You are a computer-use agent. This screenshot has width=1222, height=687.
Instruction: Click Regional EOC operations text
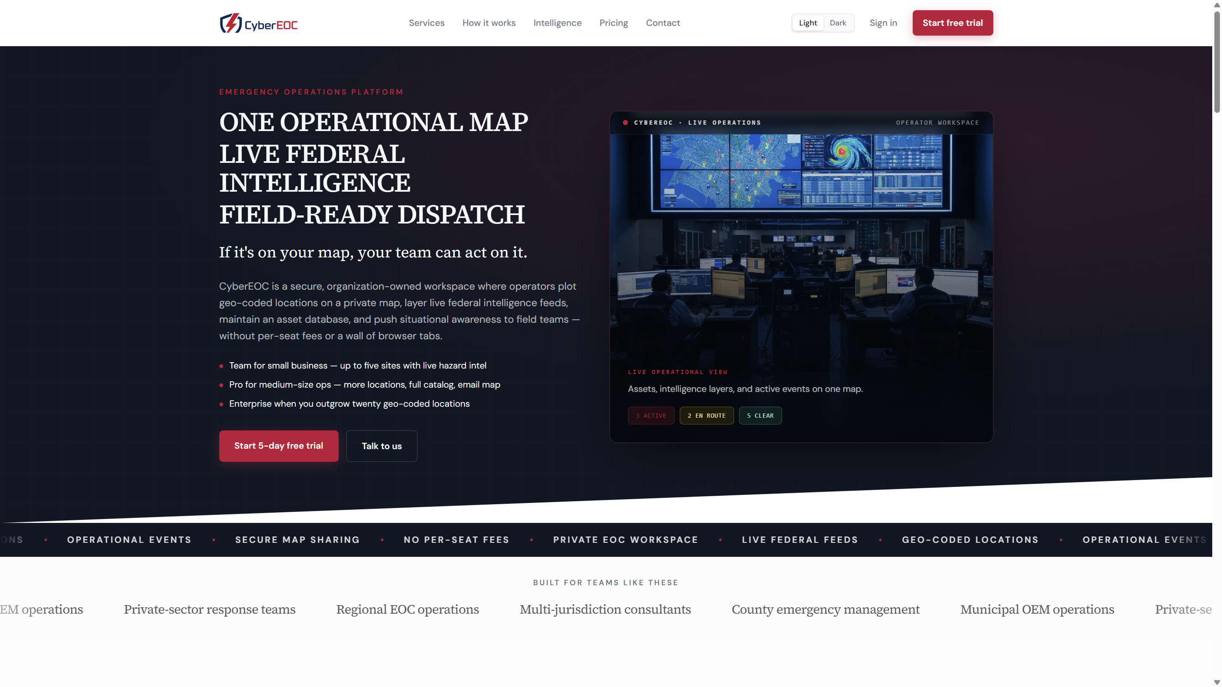[x=407, y=609]
